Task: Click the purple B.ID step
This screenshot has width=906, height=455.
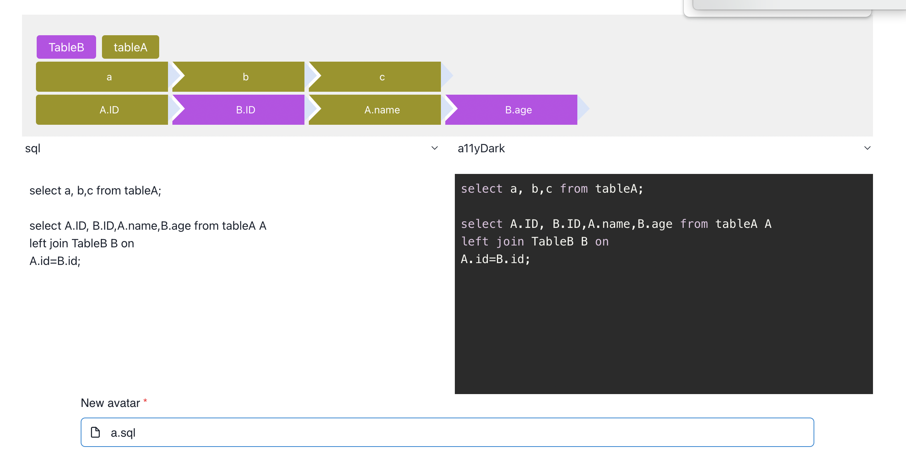Action: click(245, 110)
